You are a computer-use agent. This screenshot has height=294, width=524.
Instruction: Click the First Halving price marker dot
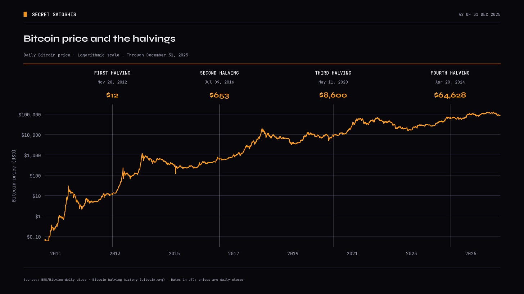pyautogui.click(x=112, y=194)
